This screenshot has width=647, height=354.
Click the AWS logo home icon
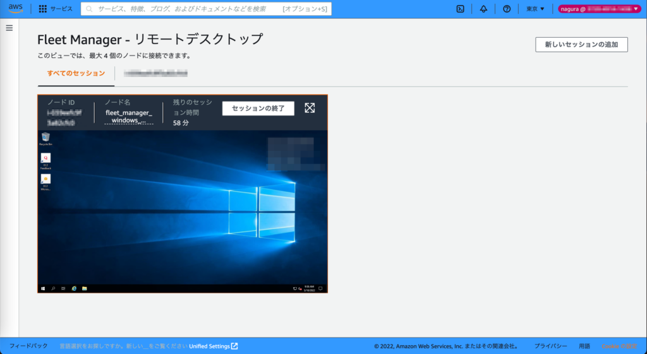(x=15, y=9)
